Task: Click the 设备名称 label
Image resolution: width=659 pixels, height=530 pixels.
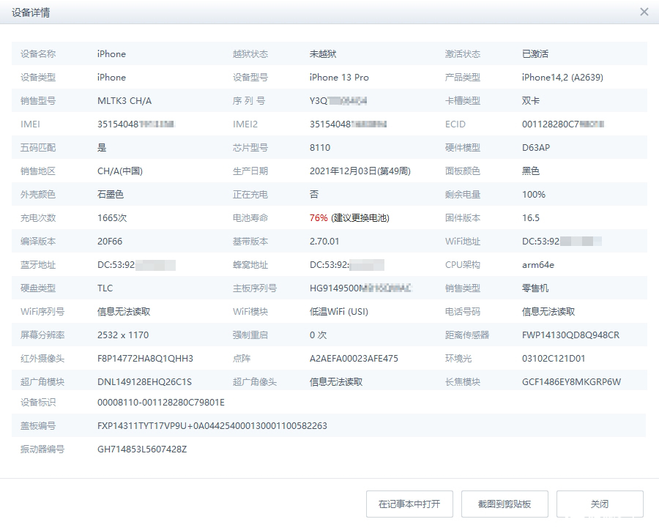Action: tap(38, 53)
